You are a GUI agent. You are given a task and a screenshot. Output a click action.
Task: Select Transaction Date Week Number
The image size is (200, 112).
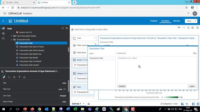(x=32, y=50)
